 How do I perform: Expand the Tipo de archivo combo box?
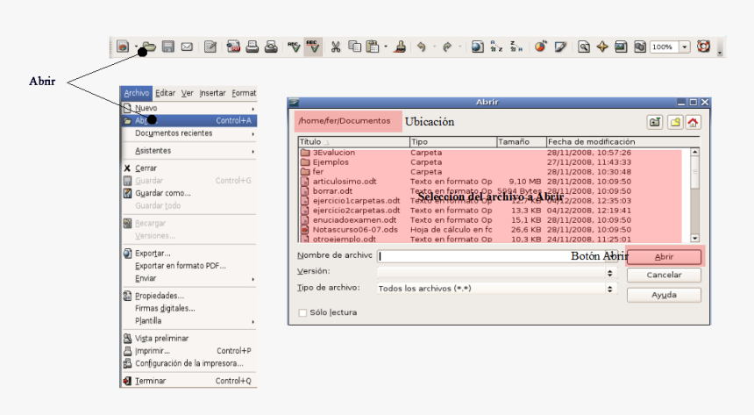pyautogui.click(x=610, y=288)
